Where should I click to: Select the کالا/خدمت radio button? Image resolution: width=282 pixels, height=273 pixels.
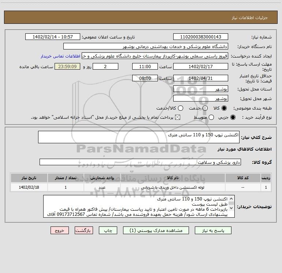(181, 108)
